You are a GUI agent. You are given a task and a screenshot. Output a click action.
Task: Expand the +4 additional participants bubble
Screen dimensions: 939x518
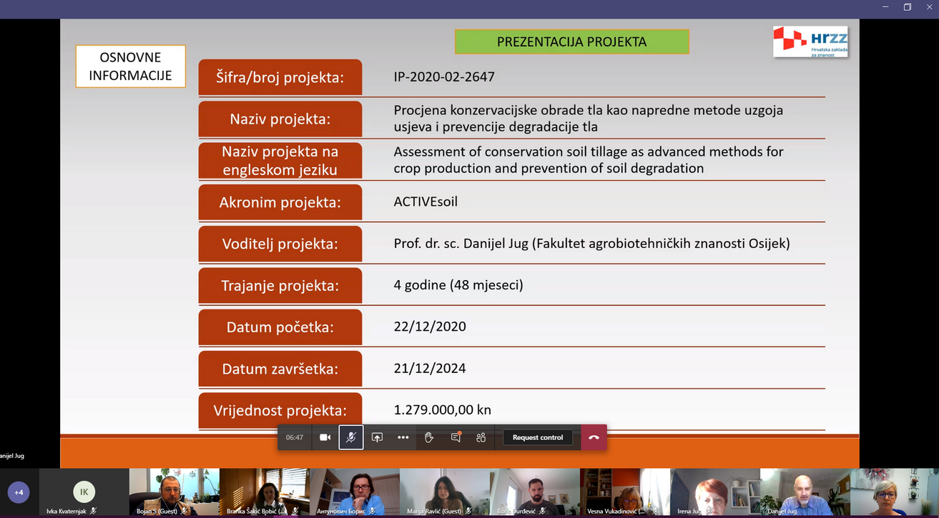[x=19, y=492]
